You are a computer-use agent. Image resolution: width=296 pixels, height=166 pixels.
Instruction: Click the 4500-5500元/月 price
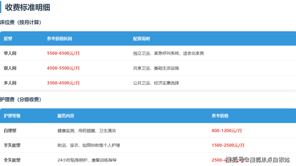click(63, 68)
